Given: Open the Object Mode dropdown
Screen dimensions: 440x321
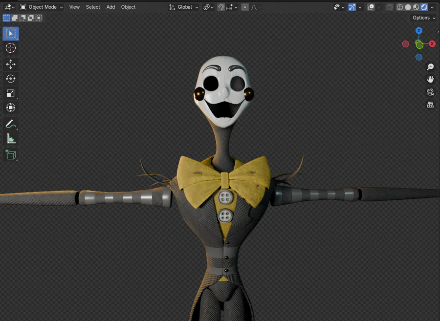Looking at the screenshot, I should click(x=41, y=7).
